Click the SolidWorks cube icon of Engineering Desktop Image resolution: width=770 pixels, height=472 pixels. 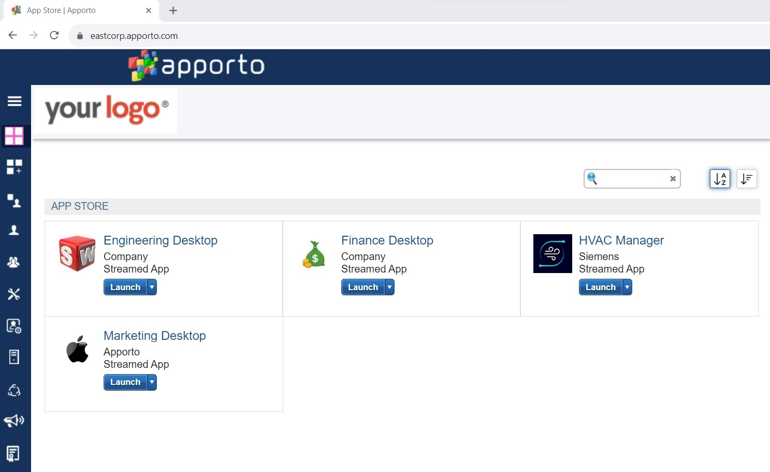coord(77,253)
